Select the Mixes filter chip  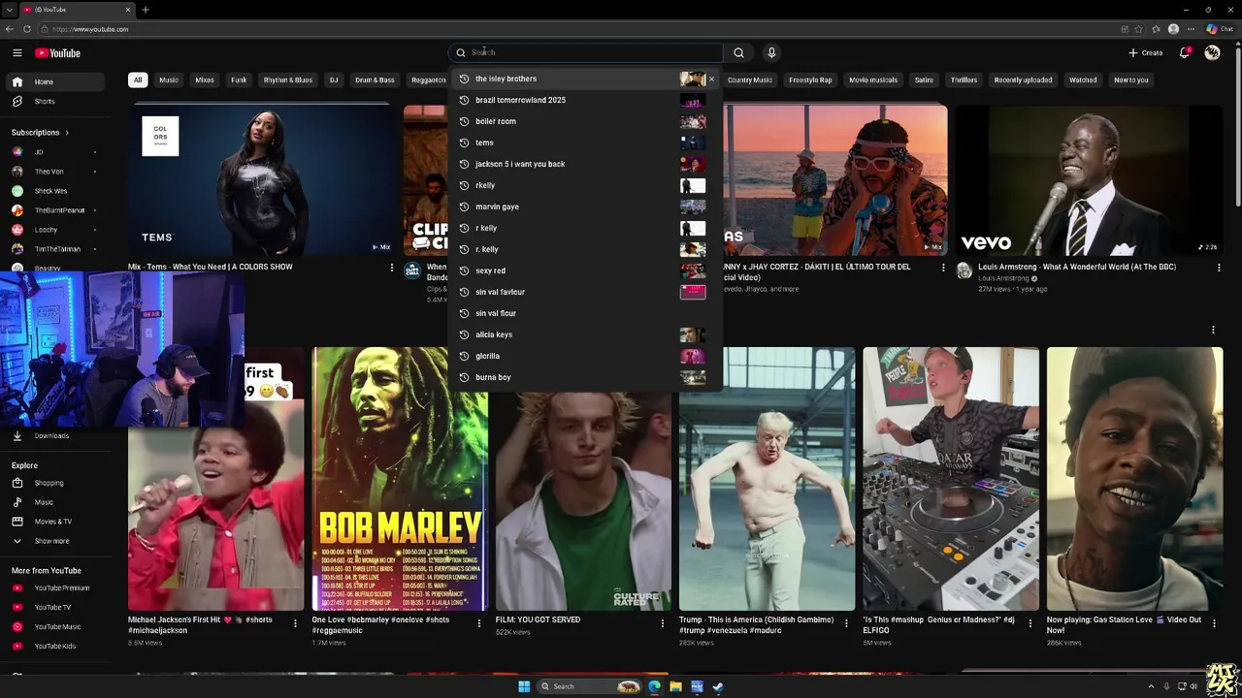point(205,80)
